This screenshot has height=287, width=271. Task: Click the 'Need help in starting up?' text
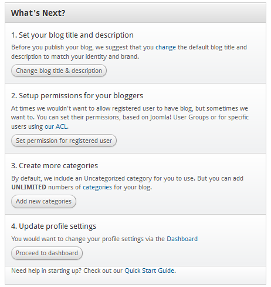(46, 271)
